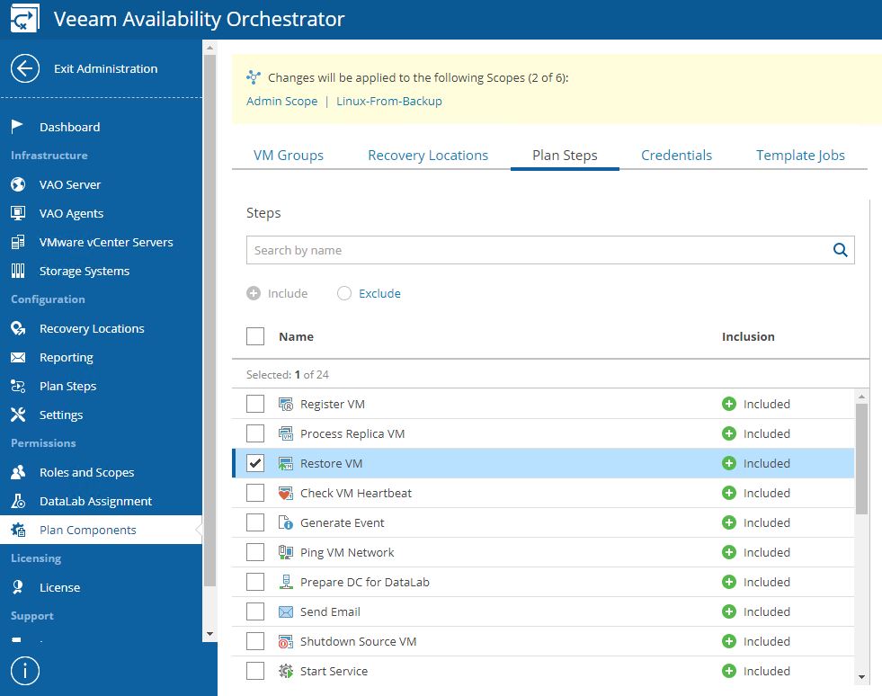The width and height of the screenshot is (882, 696).
Task: Click the info circle icon at sidebar bottom
Action: point(25,671)
